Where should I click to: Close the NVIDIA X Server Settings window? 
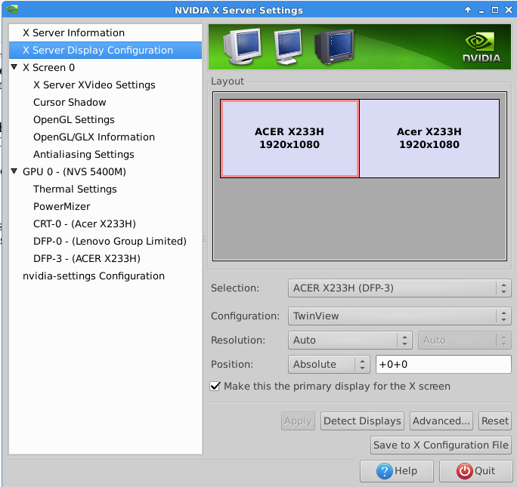coord(509,10)
